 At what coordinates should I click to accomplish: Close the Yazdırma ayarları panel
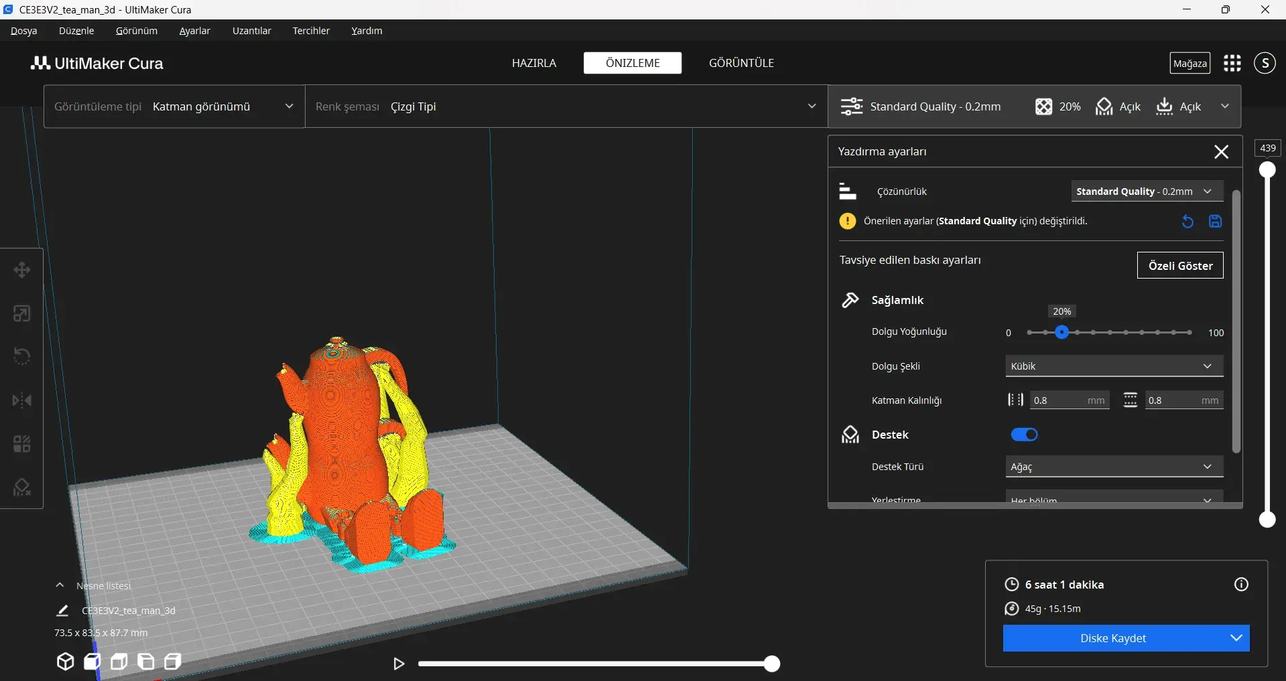(1221, 152)
